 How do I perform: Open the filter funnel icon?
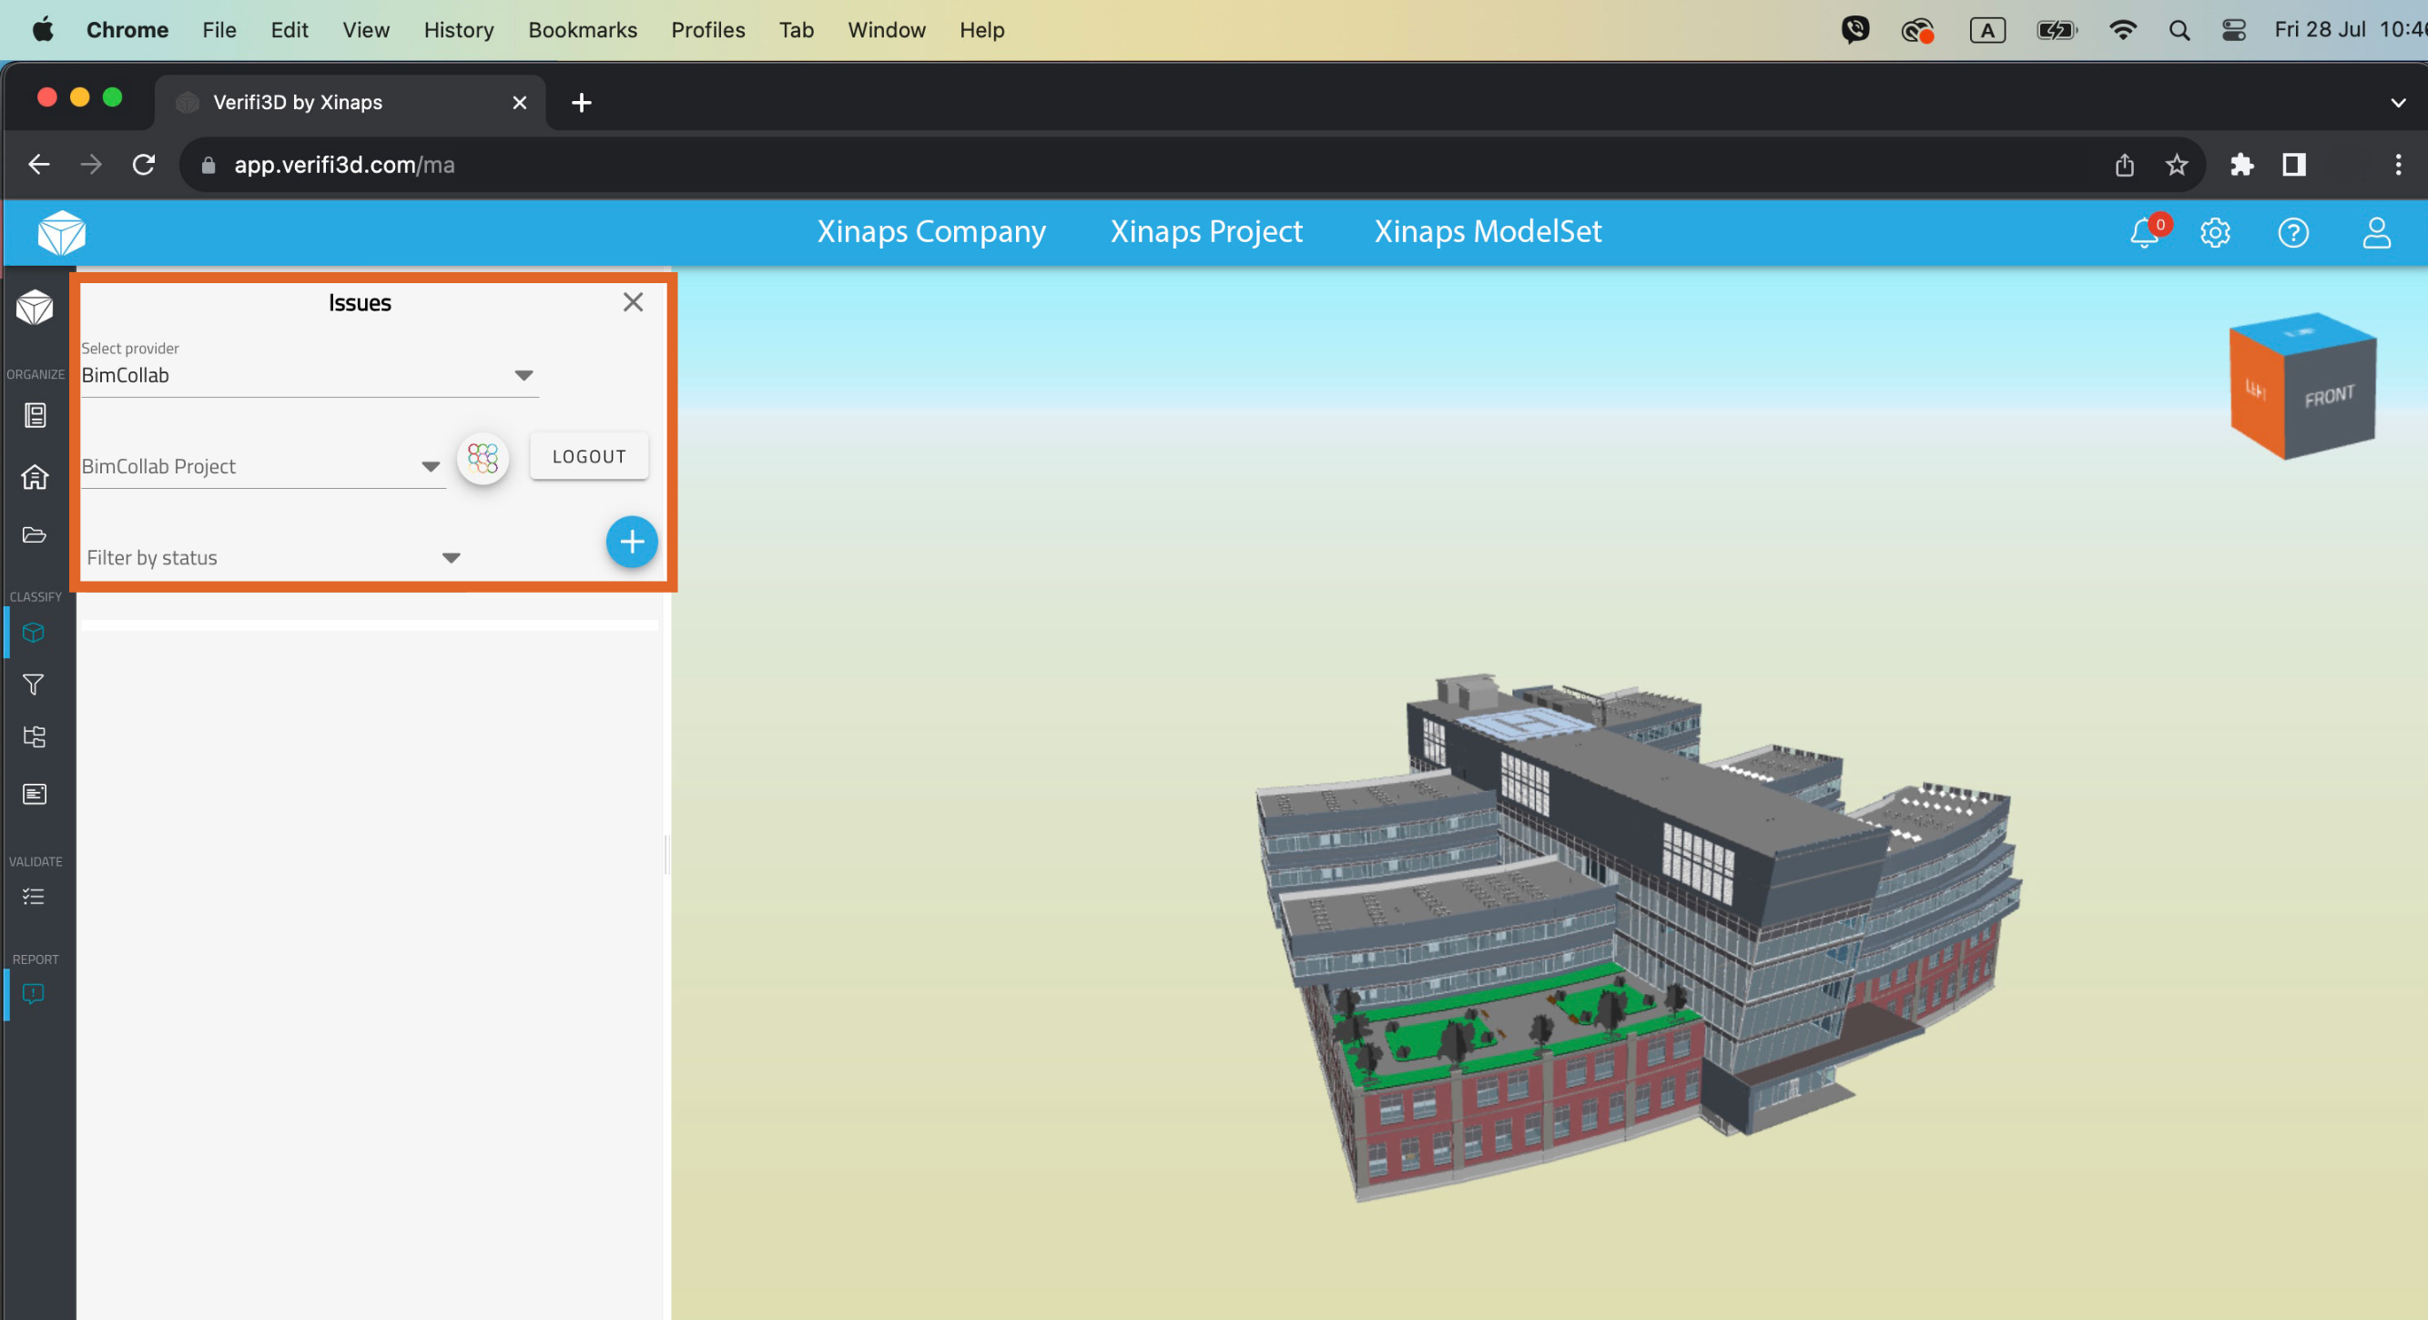pos(34,685)
